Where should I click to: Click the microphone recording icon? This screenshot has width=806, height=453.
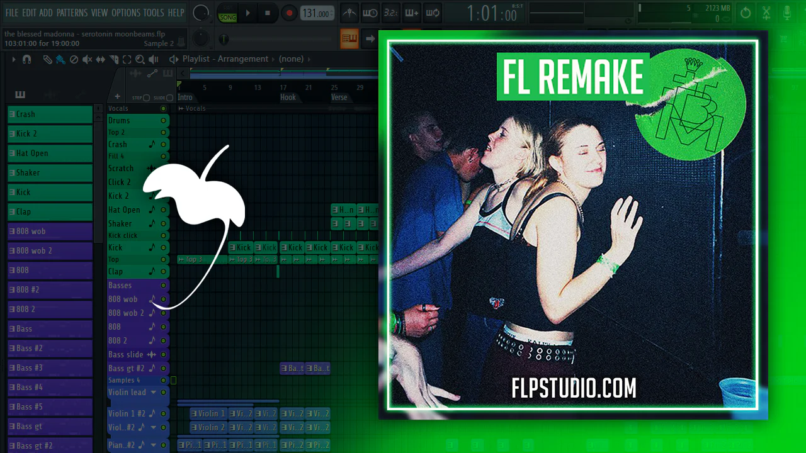tap(787, 13)
